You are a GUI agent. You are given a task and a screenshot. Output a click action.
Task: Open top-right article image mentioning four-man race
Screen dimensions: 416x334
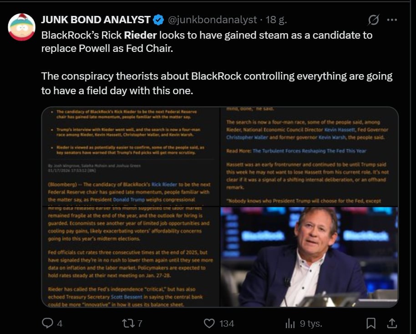click(309, 157)
